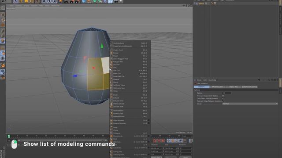
Task: Click the green timeline playhead marker
Action: [9, 136]
